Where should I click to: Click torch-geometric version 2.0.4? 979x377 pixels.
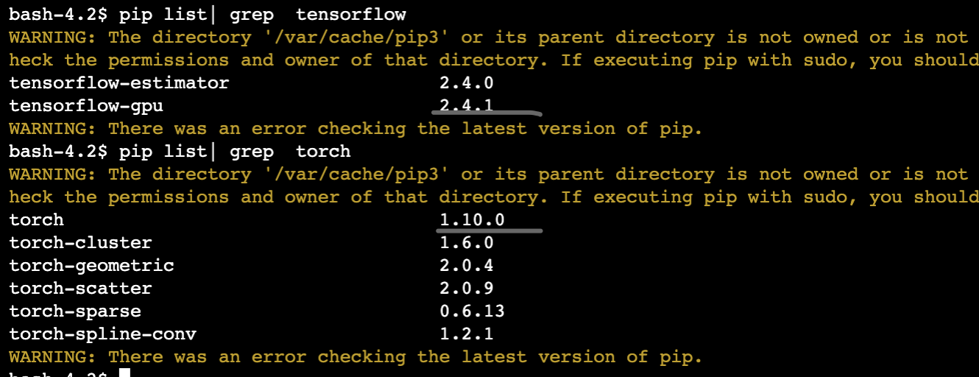point(466,266)
